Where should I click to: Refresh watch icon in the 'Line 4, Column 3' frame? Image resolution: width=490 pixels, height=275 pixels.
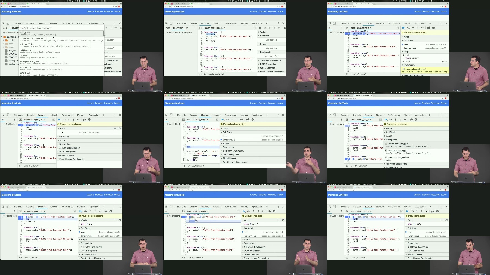283,220
